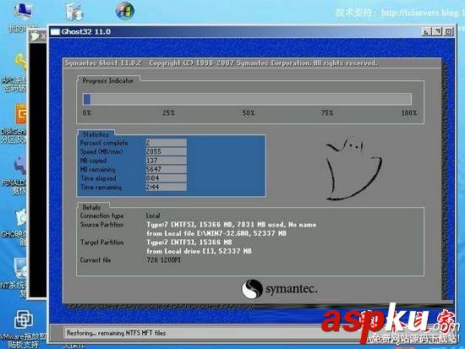The width and height of the screenshot is (465, 349).
Task: Click the 50% progress scale label
Action: (x=249, y=113)
